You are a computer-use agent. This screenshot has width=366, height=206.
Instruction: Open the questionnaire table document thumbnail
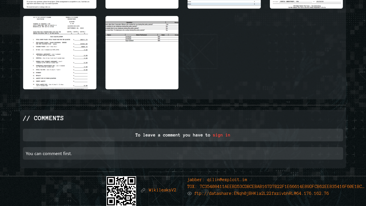click(x=142, y=53)
